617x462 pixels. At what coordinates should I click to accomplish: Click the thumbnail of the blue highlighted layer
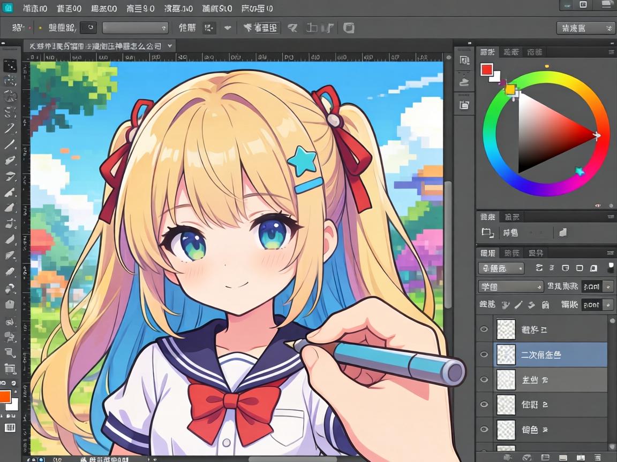[x=506, y=355]
